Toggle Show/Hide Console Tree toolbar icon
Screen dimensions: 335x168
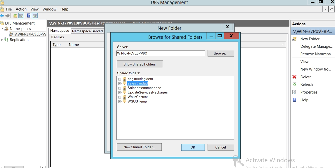click(22, 16)
